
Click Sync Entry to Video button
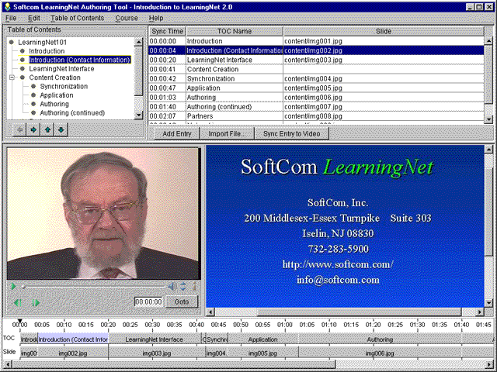coord(292,134)
